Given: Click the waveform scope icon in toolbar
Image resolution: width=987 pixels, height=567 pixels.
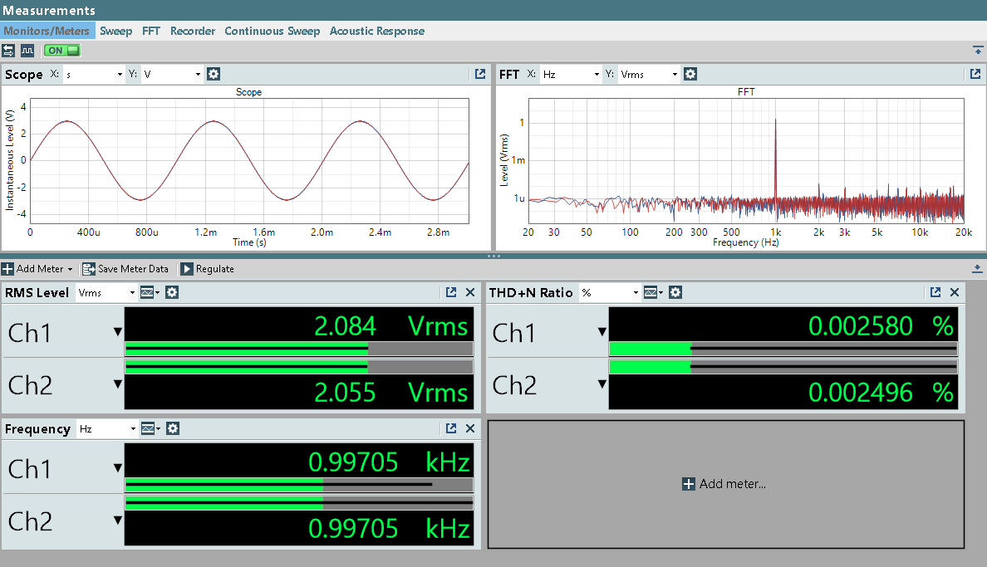Looking at the screenshot, I should tap(27, 51).
